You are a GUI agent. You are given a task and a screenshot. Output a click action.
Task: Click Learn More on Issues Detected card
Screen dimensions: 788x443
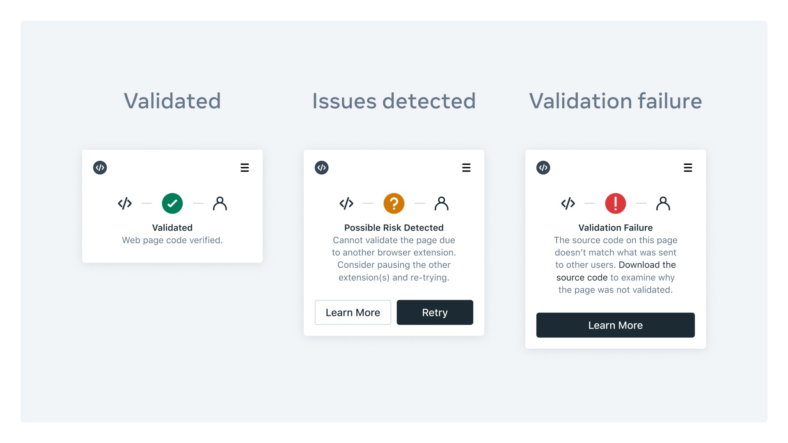[353, 312]
